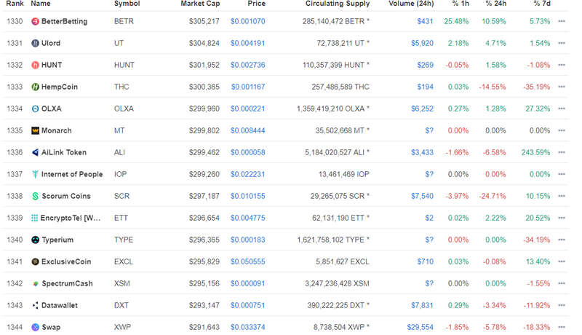The image size is (582, 335).
Task: Select rank number 1337
Action: 15,175
